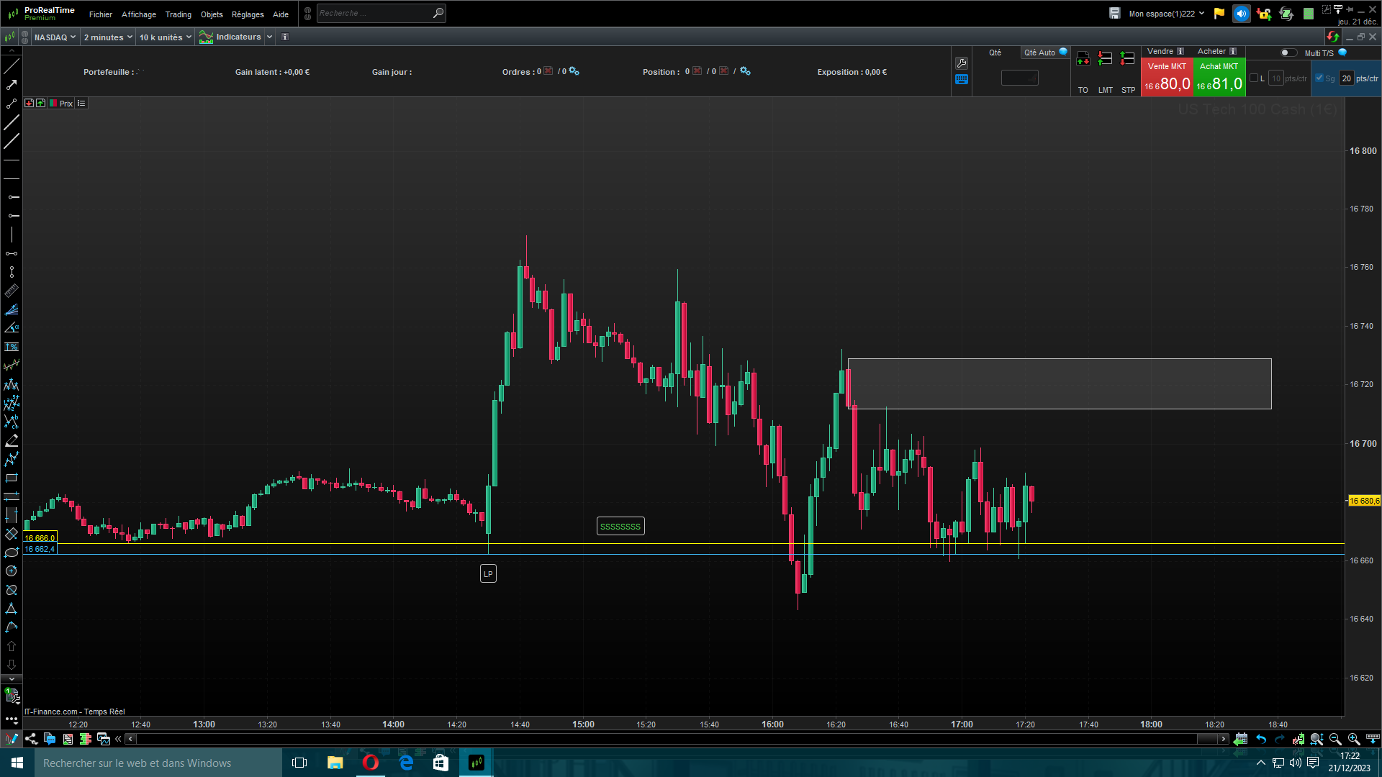Select the rectangle drawing tool
The height and width of the screenshot is (777, 1382).
[12, 478]
